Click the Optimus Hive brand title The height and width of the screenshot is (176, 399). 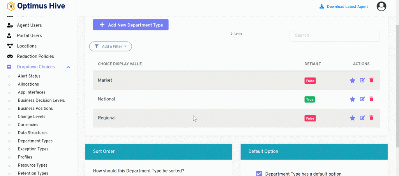tap(41, 6)
